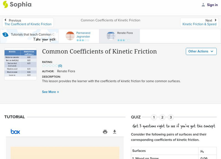221x159 pixels.
Task: Go to Kinetic Friction & Speed next lesson
Action: pyautogui.click(x=199, y=24)
